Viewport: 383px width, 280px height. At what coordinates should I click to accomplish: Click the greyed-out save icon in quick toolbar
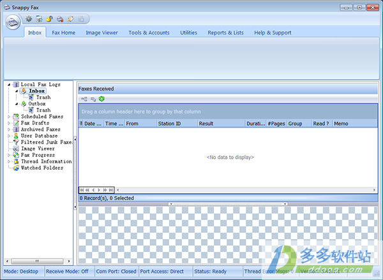pos(81,18)
